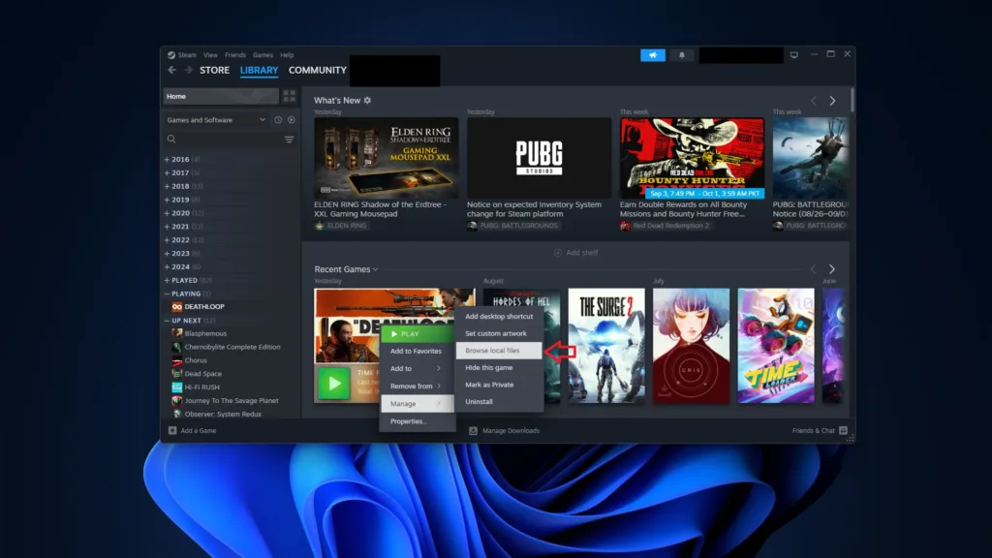Open the Help menu
This screenshot has width=992, height=558.
pyautogui.click(x=287, y=55)
